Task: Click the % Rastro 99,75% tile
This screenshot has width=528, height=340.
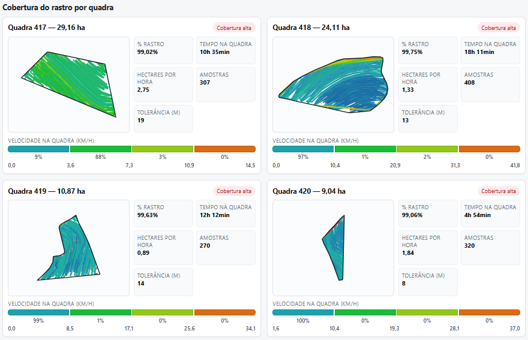Action: [428, 50]
